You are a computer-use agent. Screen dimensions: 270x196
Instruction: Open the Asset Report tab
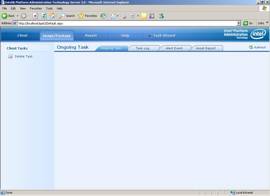pyautogui.click(x=206, y=48)
